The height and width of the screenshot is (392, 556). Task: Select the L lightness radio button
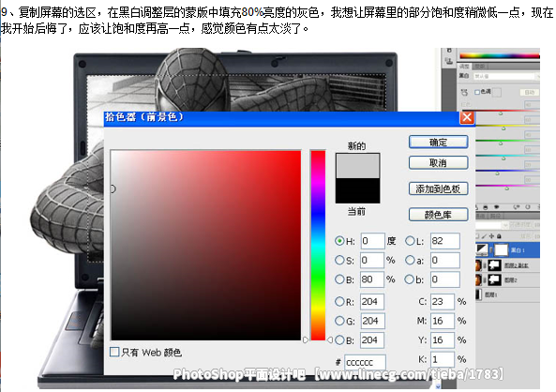[410, 241]
